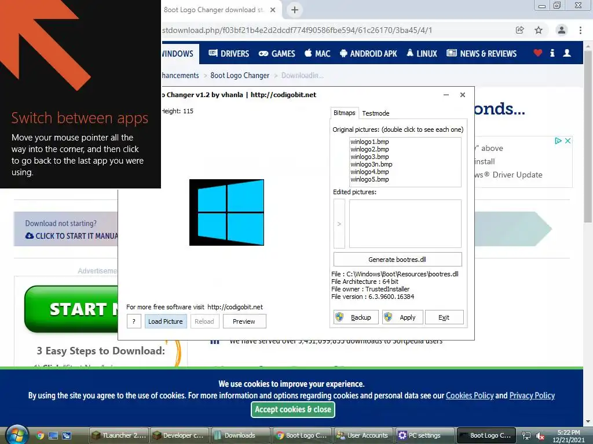Click the AdChoices icon on the advertisement

click(x=558, y=141)
